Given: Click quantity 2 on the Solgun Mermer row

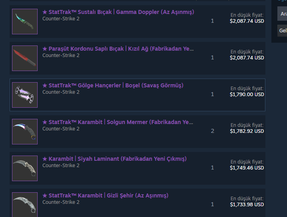Looking at the screenshot, I should point(213,131).
